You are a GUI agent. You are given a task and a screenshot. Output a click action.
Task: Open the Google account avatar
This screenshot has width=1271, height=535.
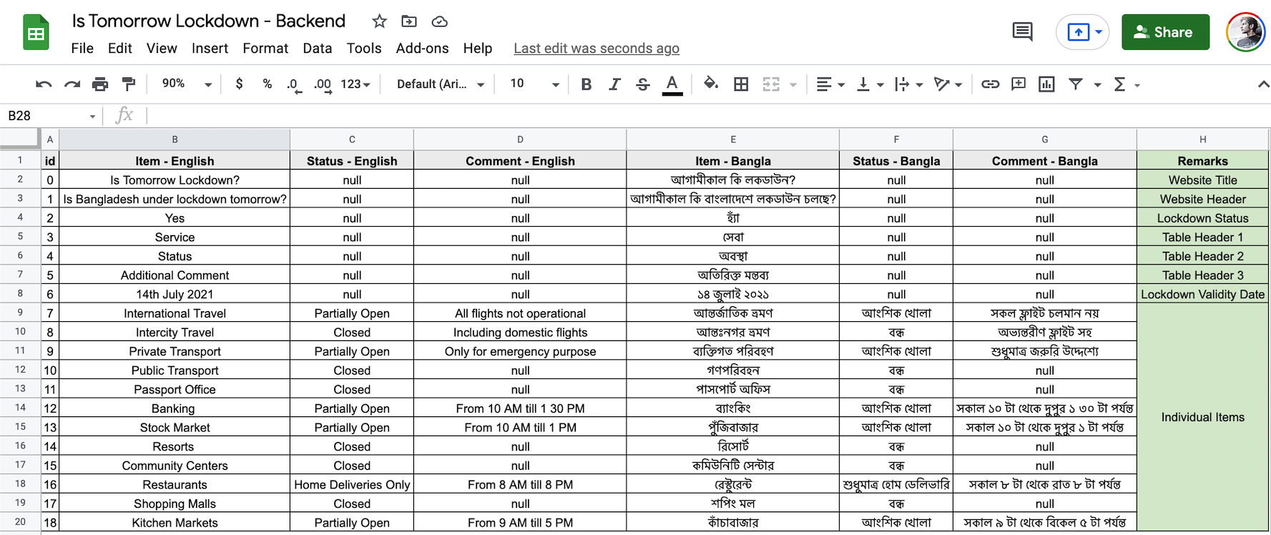[1246, 32]
